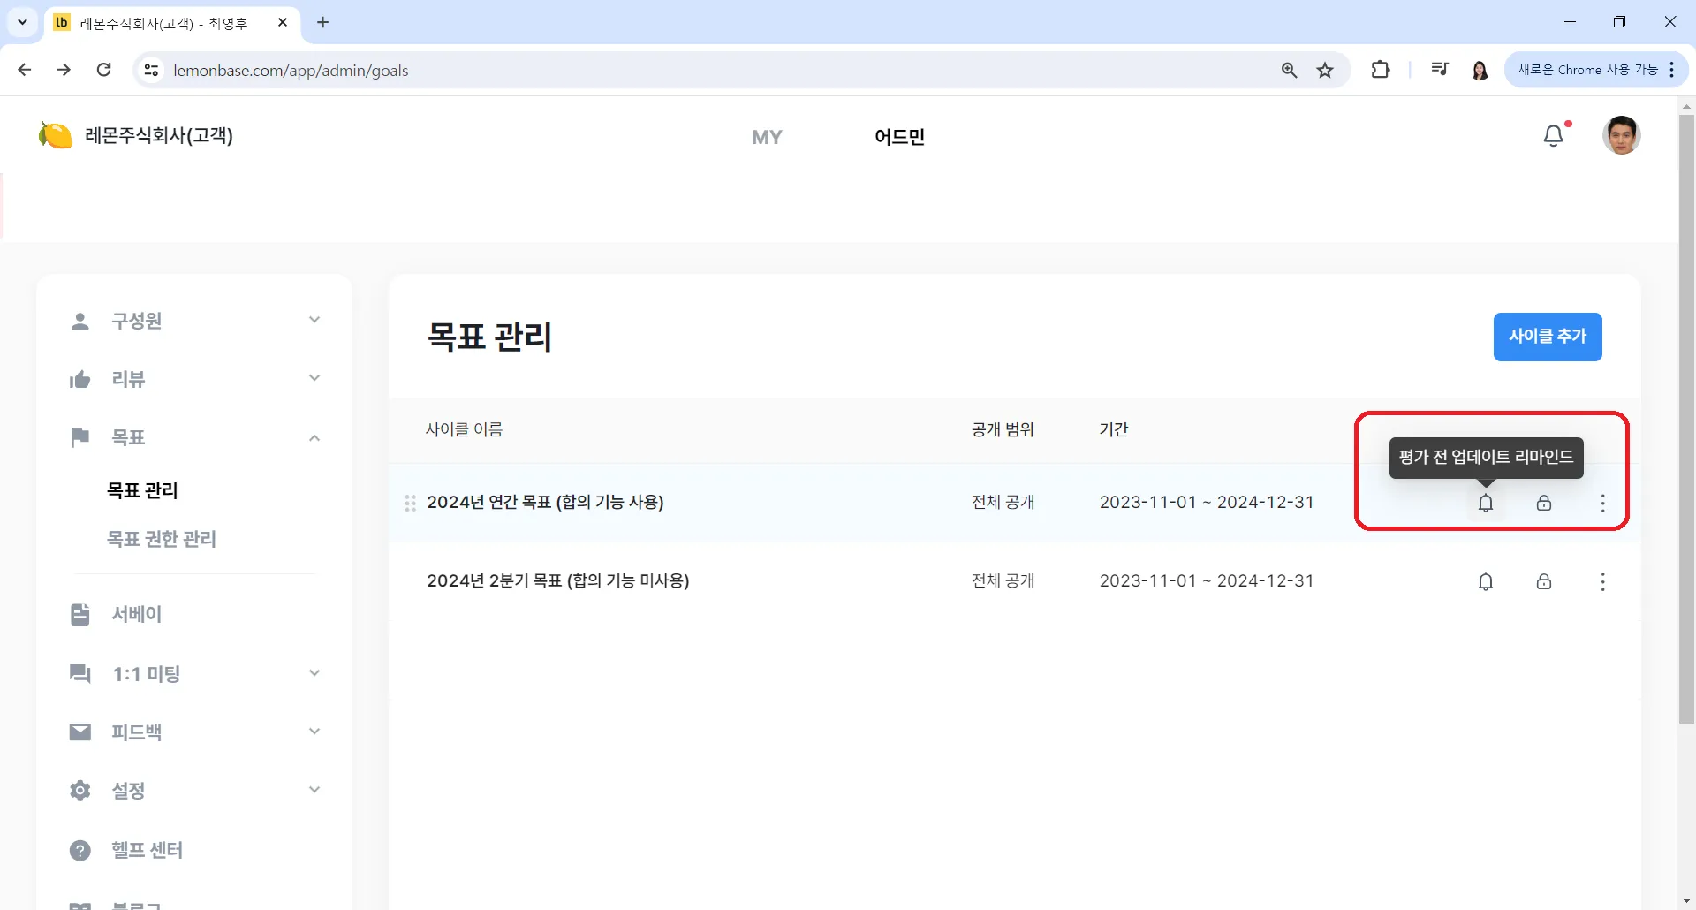Click the 피드백 envelope icon in sidebar
Image resolution: width=1696 pixels, height=910 pixels.
pyautogui.click(x=80, y=732)
